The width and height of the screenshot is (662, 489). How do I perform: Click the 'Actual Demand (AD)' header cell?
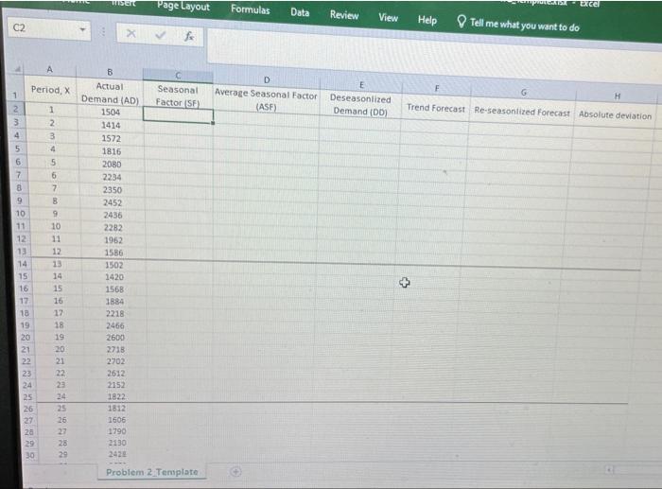110,93
